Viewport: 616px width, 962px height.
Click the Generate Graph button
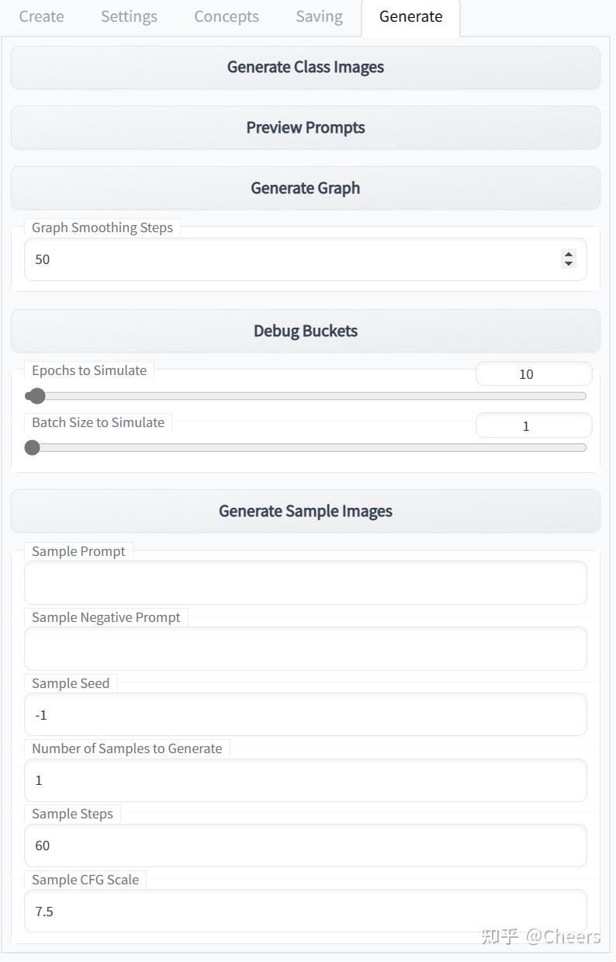click(306, 188)
